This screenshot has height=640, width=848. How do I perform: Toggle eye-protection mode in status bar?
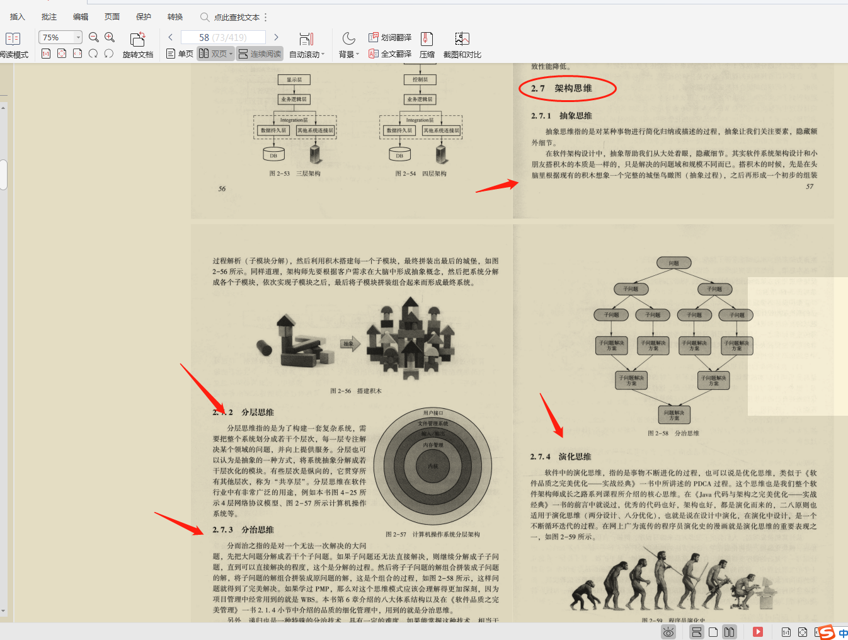coord(669,632)
